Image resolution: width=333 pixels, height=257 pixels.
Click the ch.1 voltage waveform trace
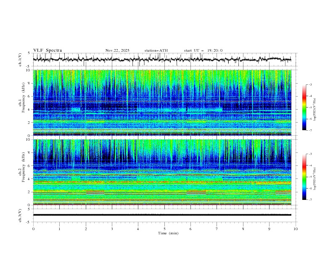tap(162, 59)
